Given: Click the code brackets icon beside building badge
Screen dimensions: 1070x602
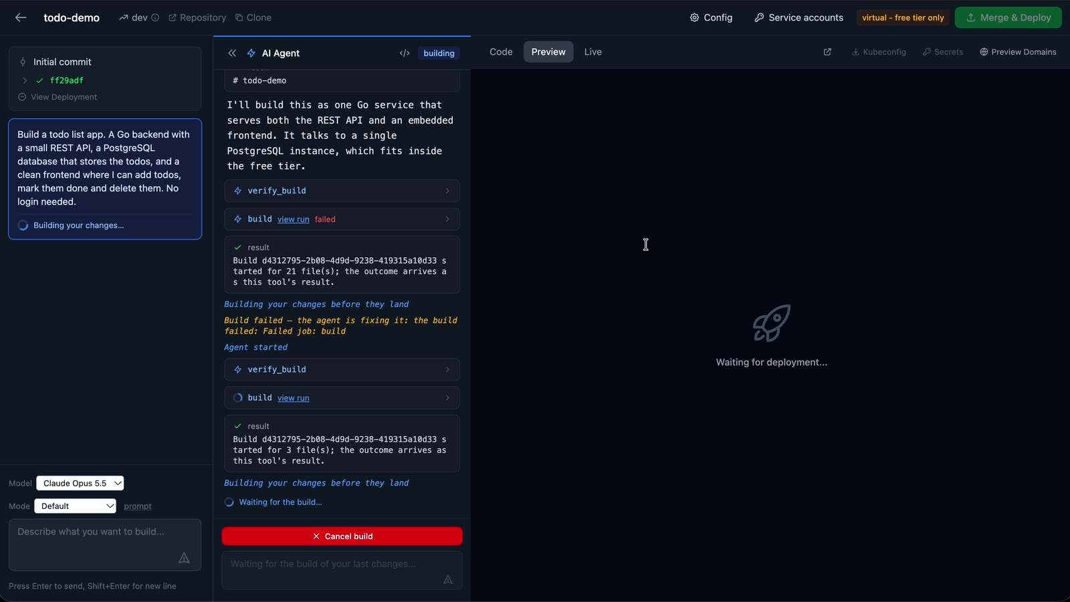Looking at the screenshot, I should [405, 53].
